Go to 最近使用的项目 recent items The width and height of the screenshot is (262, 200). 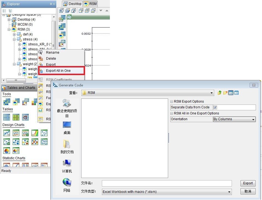pyautogui.click(x=67, y=108)
